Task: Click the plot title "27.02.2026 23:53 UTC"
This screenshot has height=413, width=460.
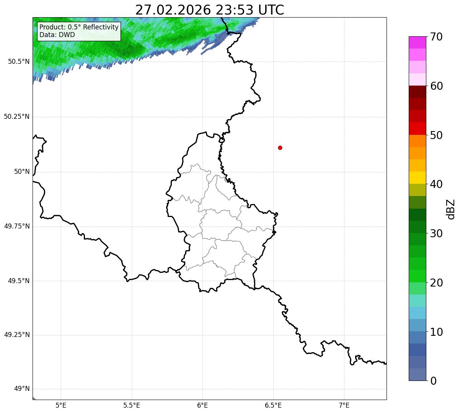Action: [x=210, y=10]
